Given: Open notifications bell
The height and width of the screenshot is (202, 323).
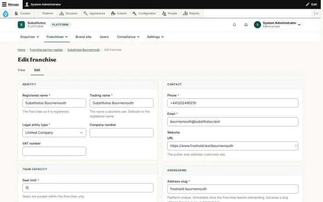Looking at the screenshot, I should tap(234, 25).
